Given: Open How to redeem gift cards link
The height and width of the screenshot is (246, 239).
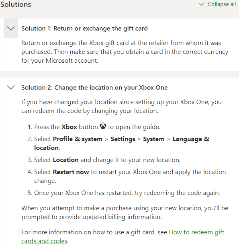Looking at the screenshot, I should click(x=123, y=237).
